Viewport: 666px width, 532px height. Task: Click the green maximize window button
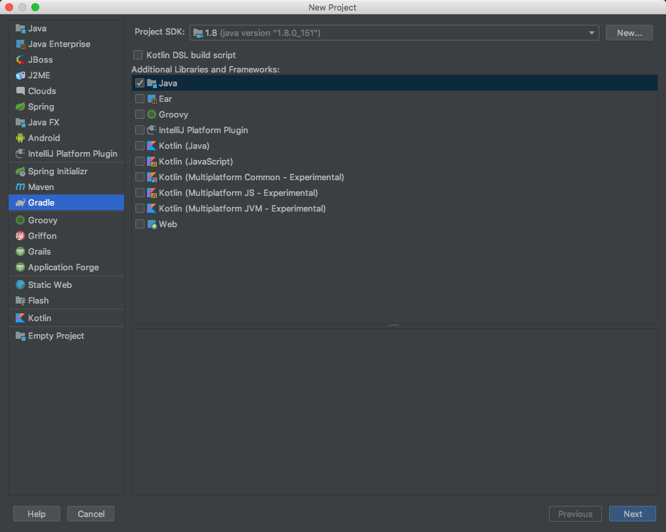35,7
